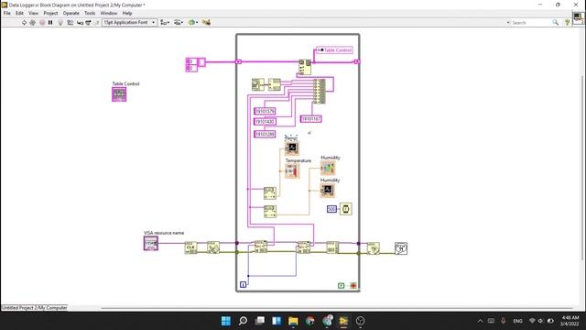Image resolution: width=586 pixels, height=330 pixels.
Task: Toggle Retain Wire Values button
Action: tap(70, 22)
